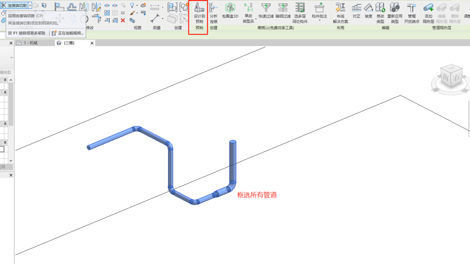Screen dimensions: 470x264
Task: Toggle the checkbox in properties panel
Action: click(x=2, y=149)
